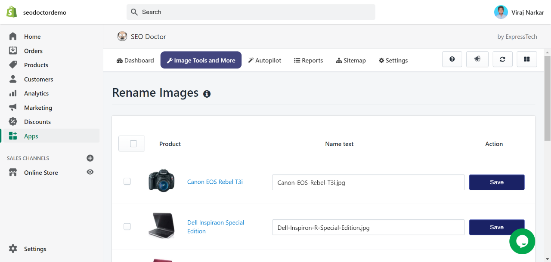Image resolution: width=551 pixels, height=262 pixels.
Task: Click the page vertical scrollbar
Action: pos(548,98)
